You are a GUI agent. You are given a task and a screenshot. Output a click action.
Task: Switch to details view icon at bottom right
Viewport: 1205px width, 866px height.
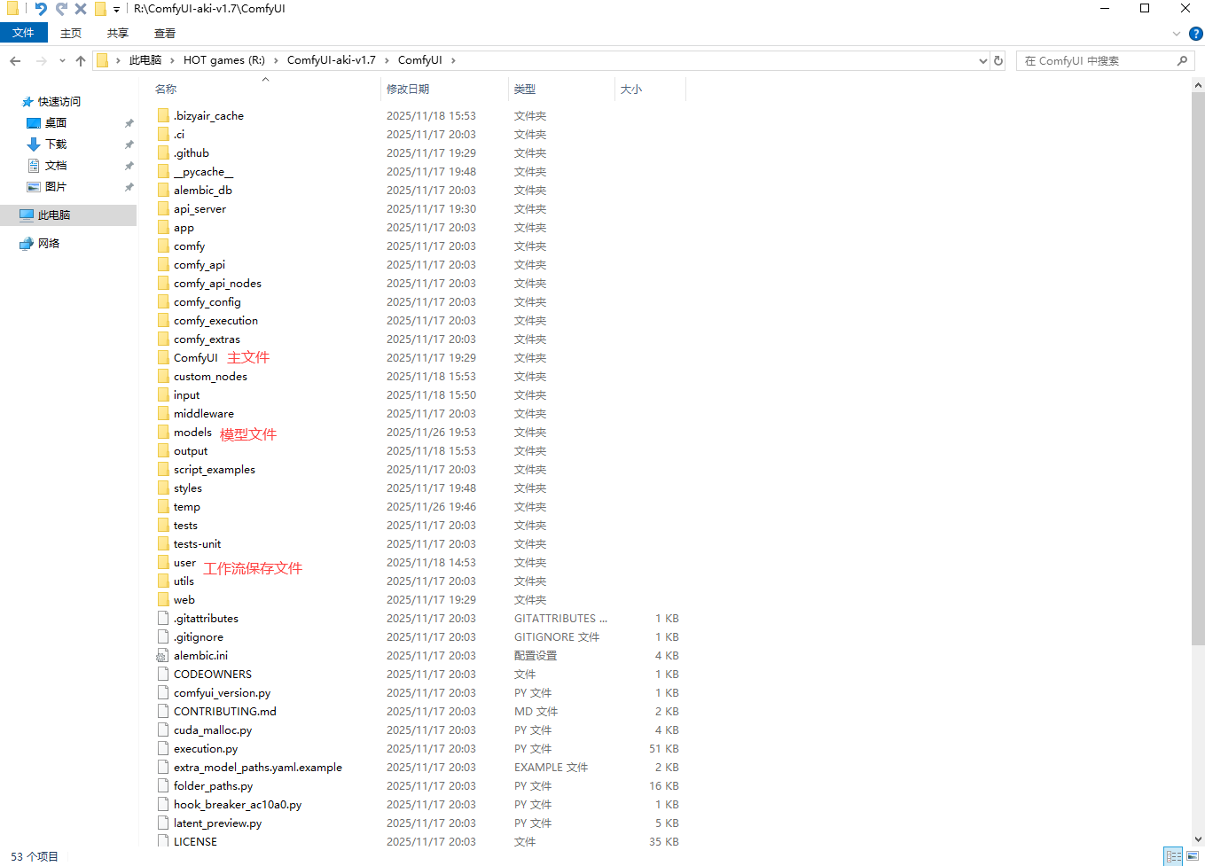(x=1174, y=856)
